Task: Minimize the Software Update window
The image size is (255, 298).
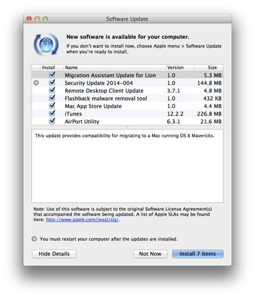Action: point(37,19)
